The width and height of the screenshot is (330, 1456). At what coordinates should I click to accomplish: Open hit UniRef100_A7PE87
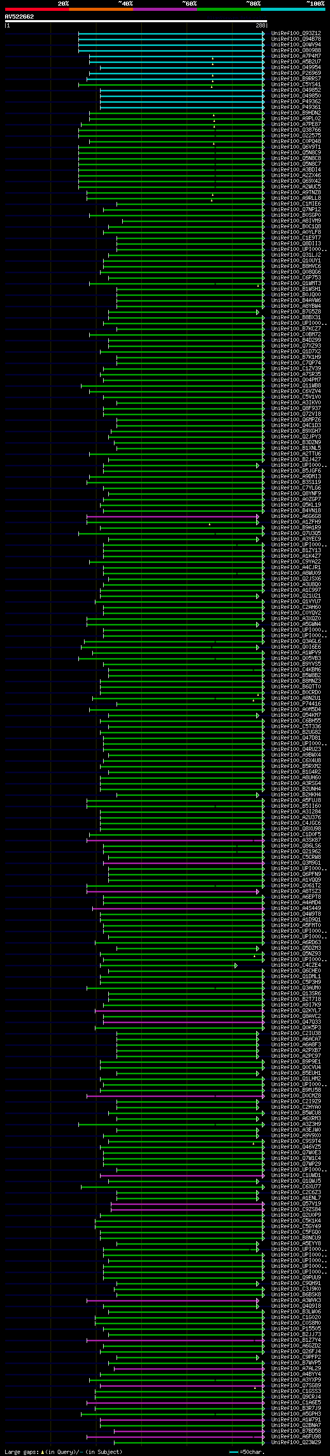tap(295, 124)
